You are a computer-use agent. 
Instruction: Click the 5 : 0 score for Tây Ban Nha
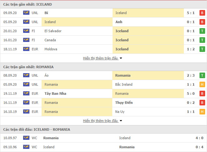191,94
